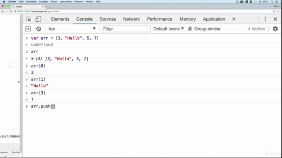Open the Application tab
The image size is (282, 158).
click(214, 19)
